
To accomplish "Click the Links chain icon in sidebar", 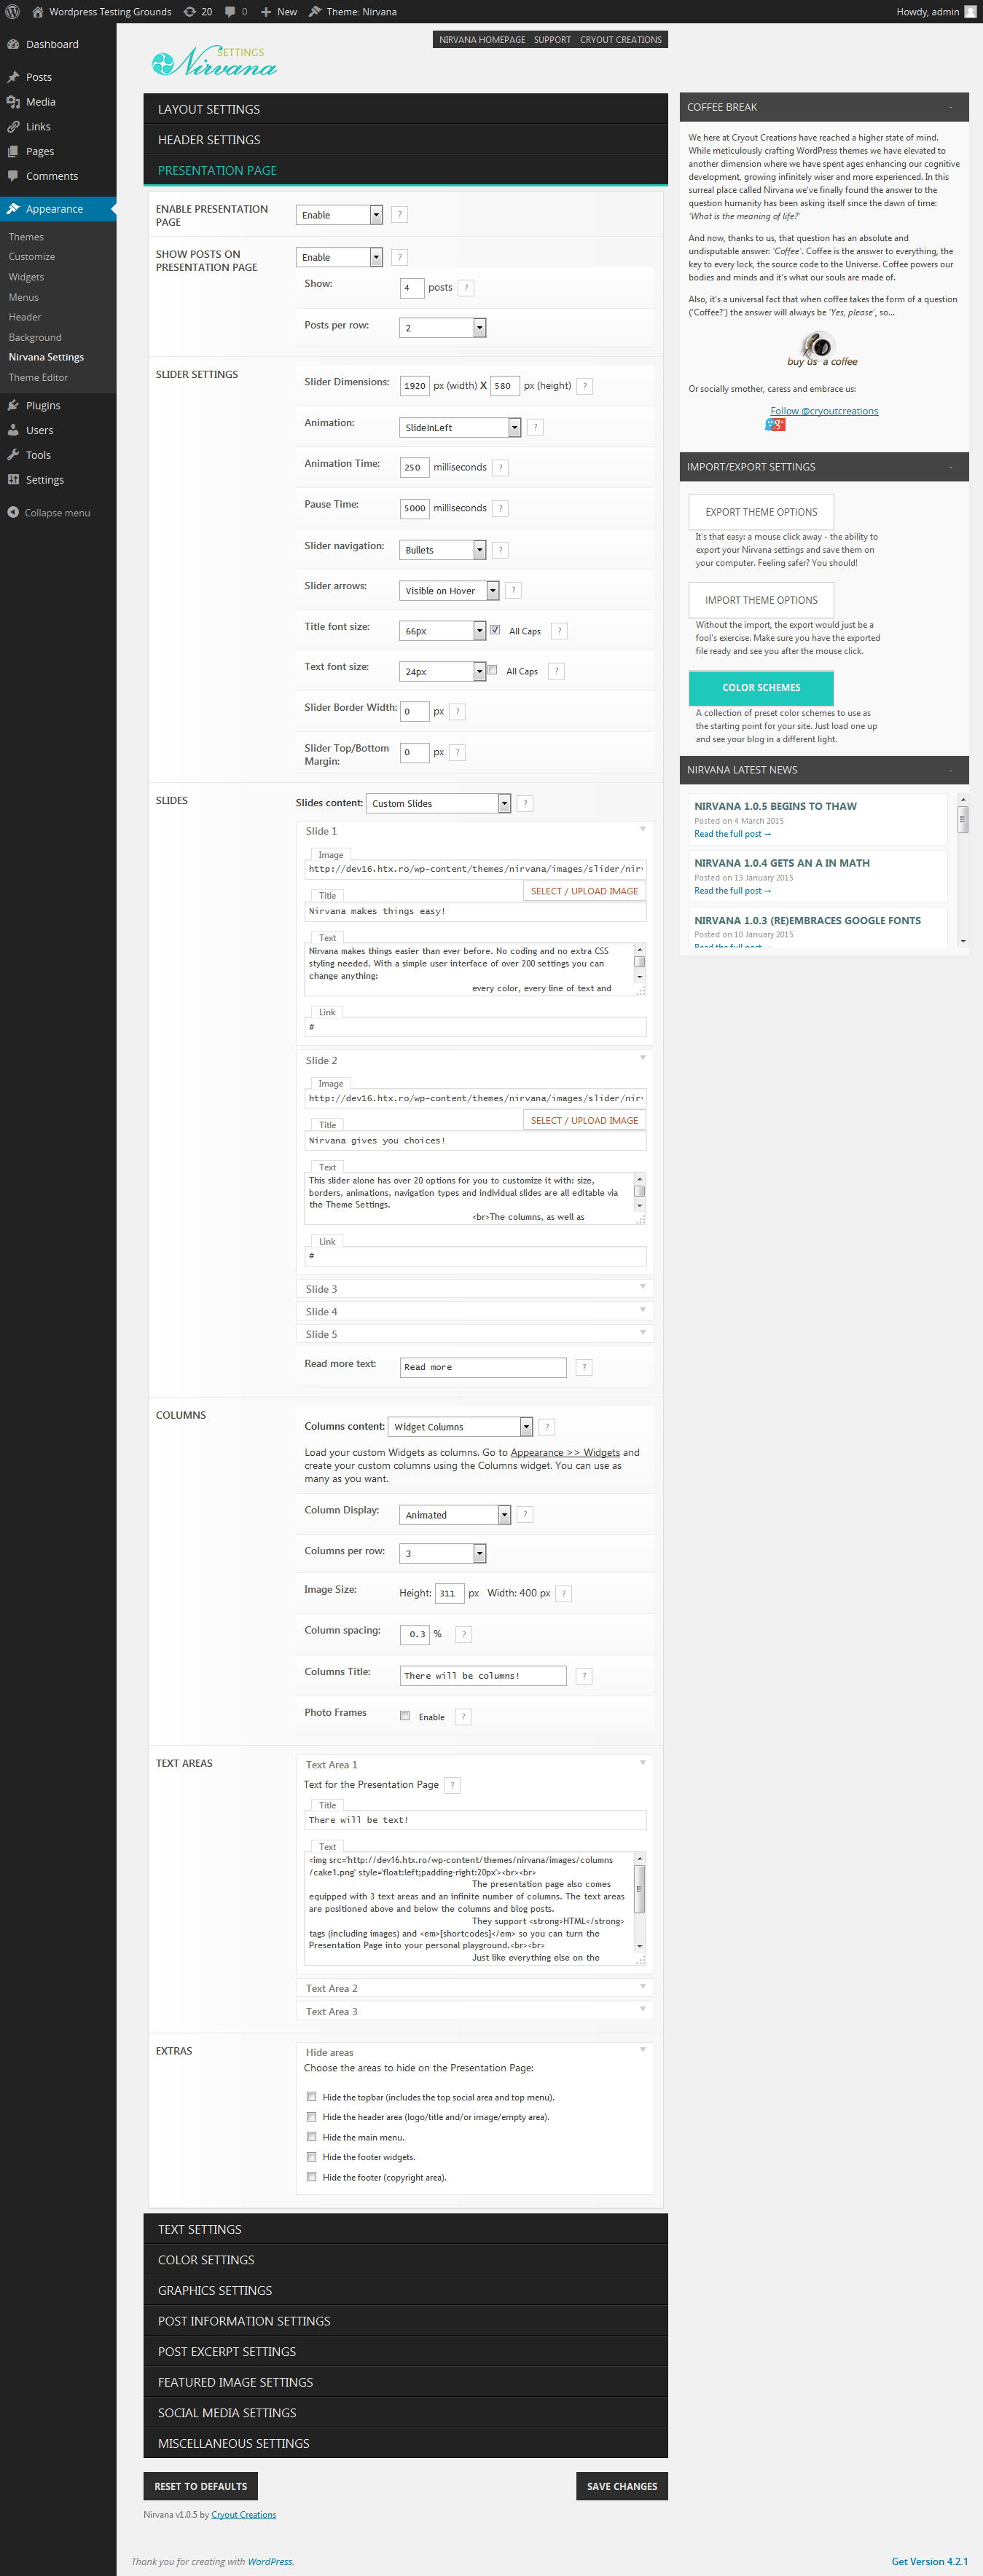I will (13, 127).
